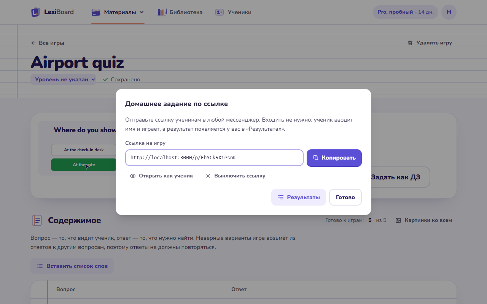Open the Материалы menu

tap(118, 12)
